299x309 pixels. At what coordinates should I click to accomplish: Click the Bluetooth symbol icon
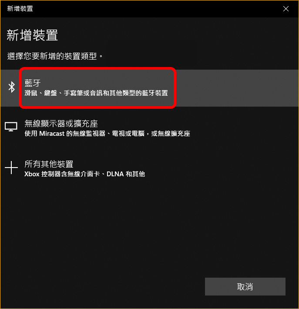[12, 87]
